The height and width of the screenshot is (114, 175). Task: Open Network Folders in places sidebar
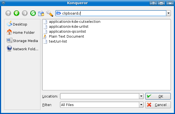pos(22,49)
